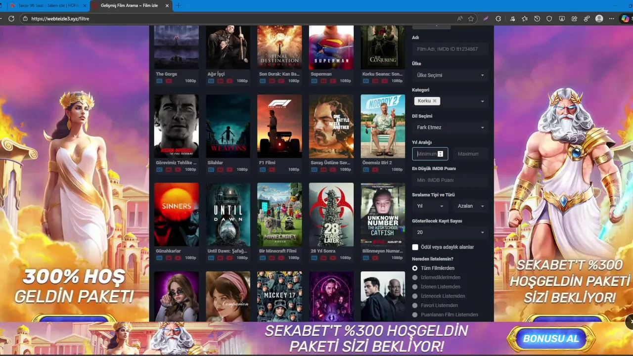Remove the Korku category tag
Image resolution: width=633 pixels, height=356 pixels.
435,101
